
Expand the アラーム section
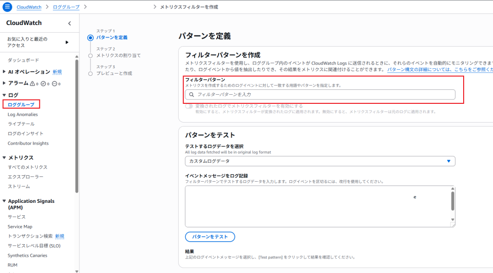[4, 83]
